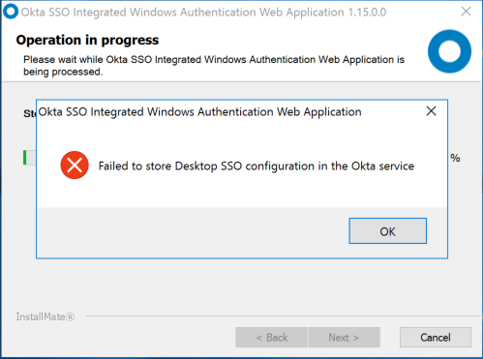The image size is (483, 359).
Task: Select the 'Failed to store Desktop SSO configuration' message
Action: 257,166
